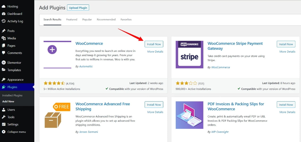Click the Comments bubble icon
Viewport: 301px width, 142px height.
click(x=3, y=53)
